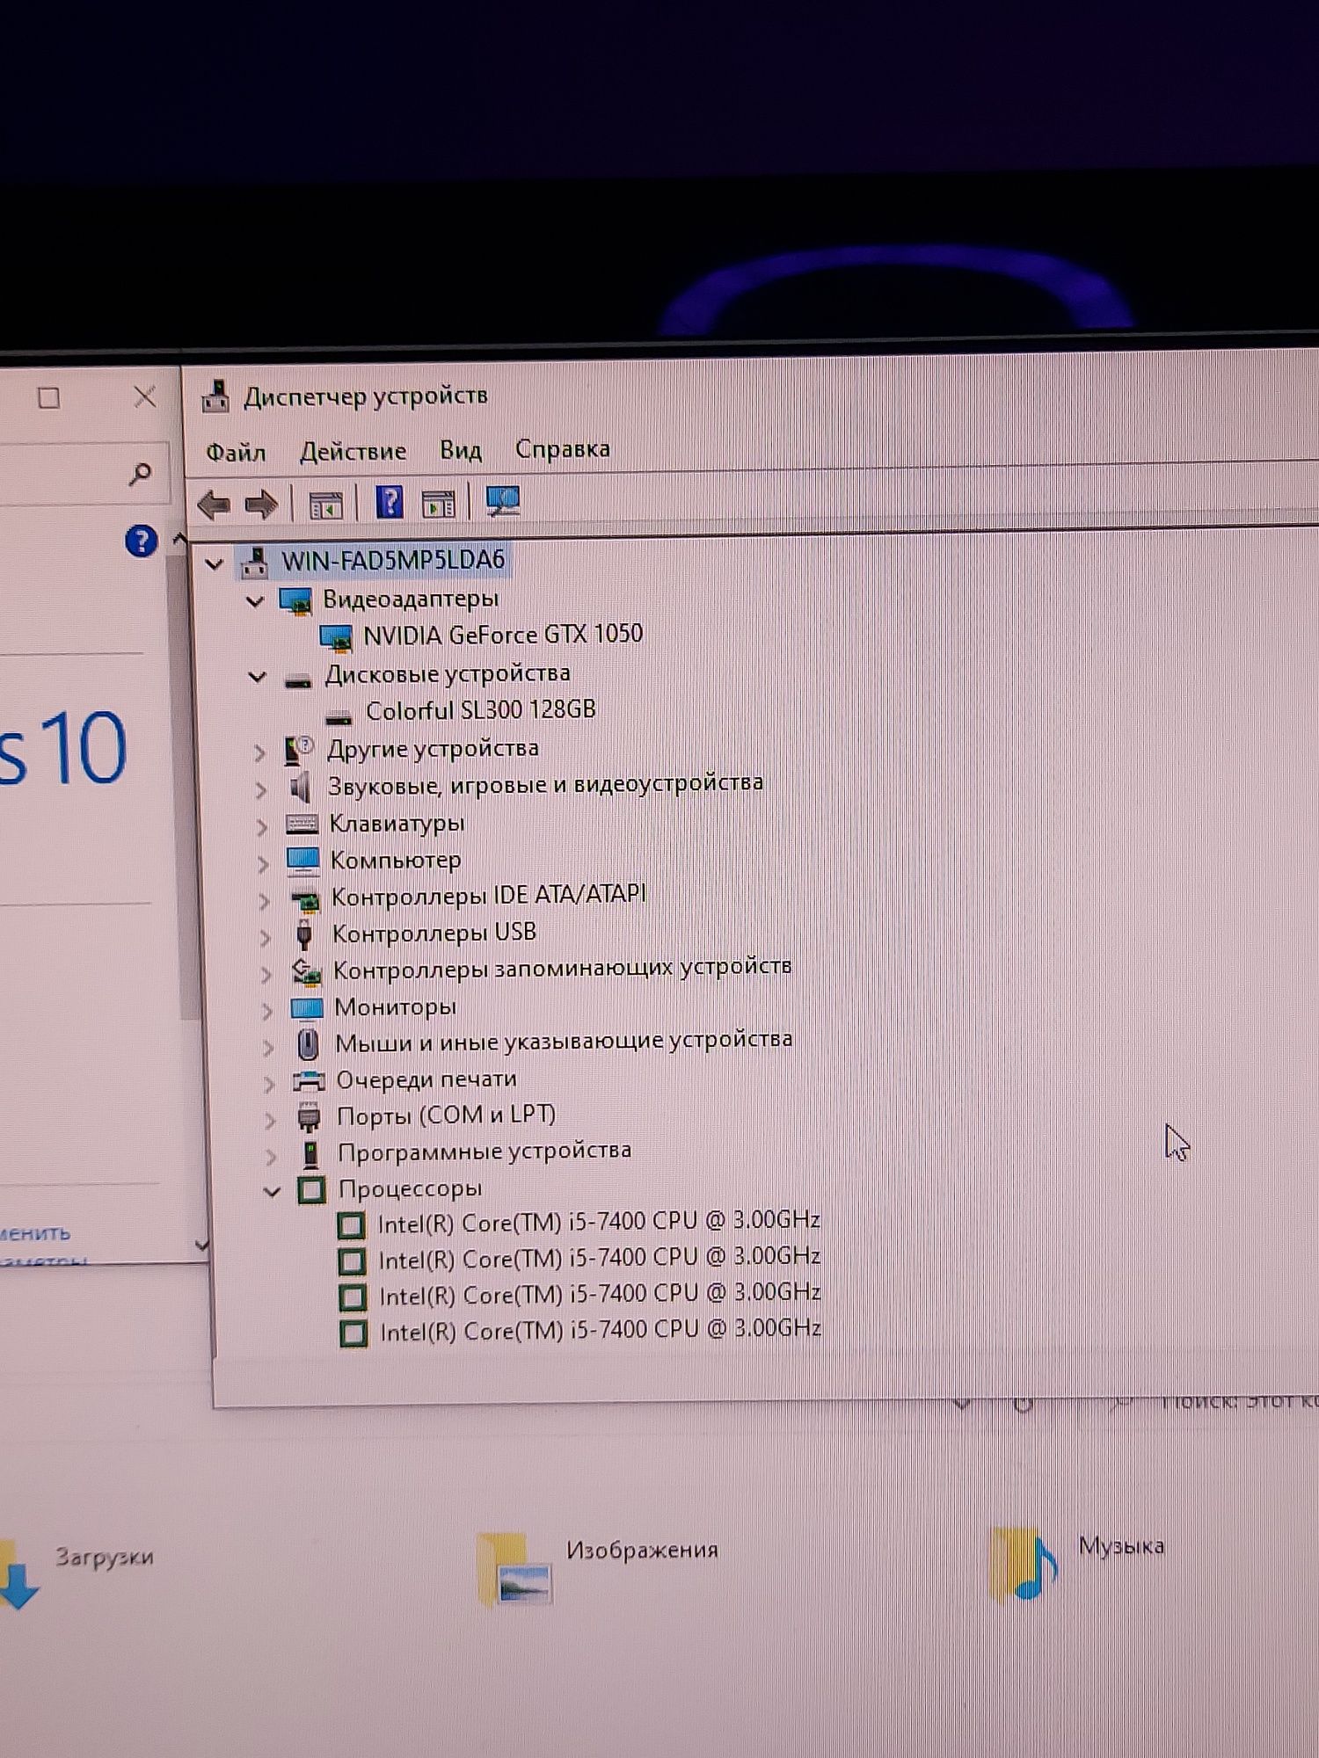Open the blue question mark Help toolbar icon
Image resolution: width=1319 pixels, height=1758 pixels.
pyautogui.click(x=390, y=503)
